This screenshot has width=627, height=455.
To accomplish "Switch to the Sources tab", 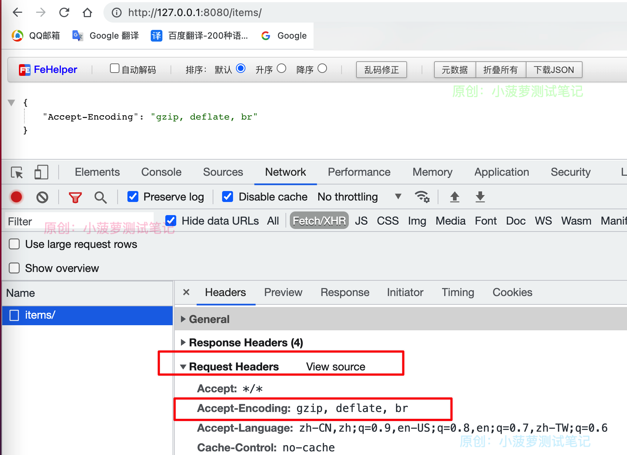I will [223, 172].
